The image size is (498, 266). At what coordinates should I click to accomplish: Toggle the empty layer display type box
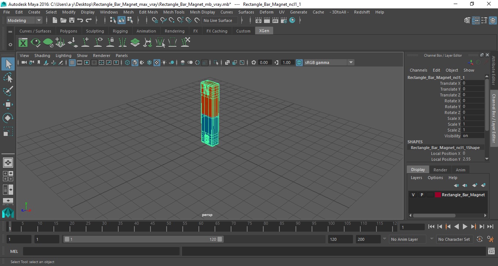[x=430, y=195]
